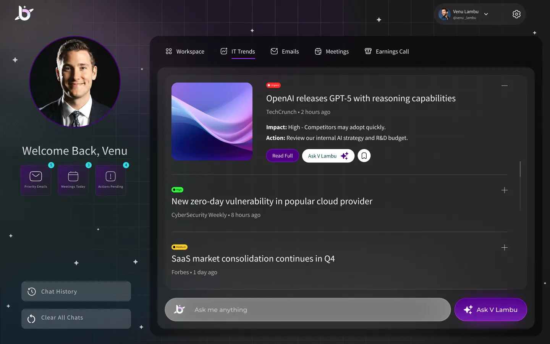This screenshot has width=550, height=344.
Task: Click the green High priority tag
Action: 178,190
